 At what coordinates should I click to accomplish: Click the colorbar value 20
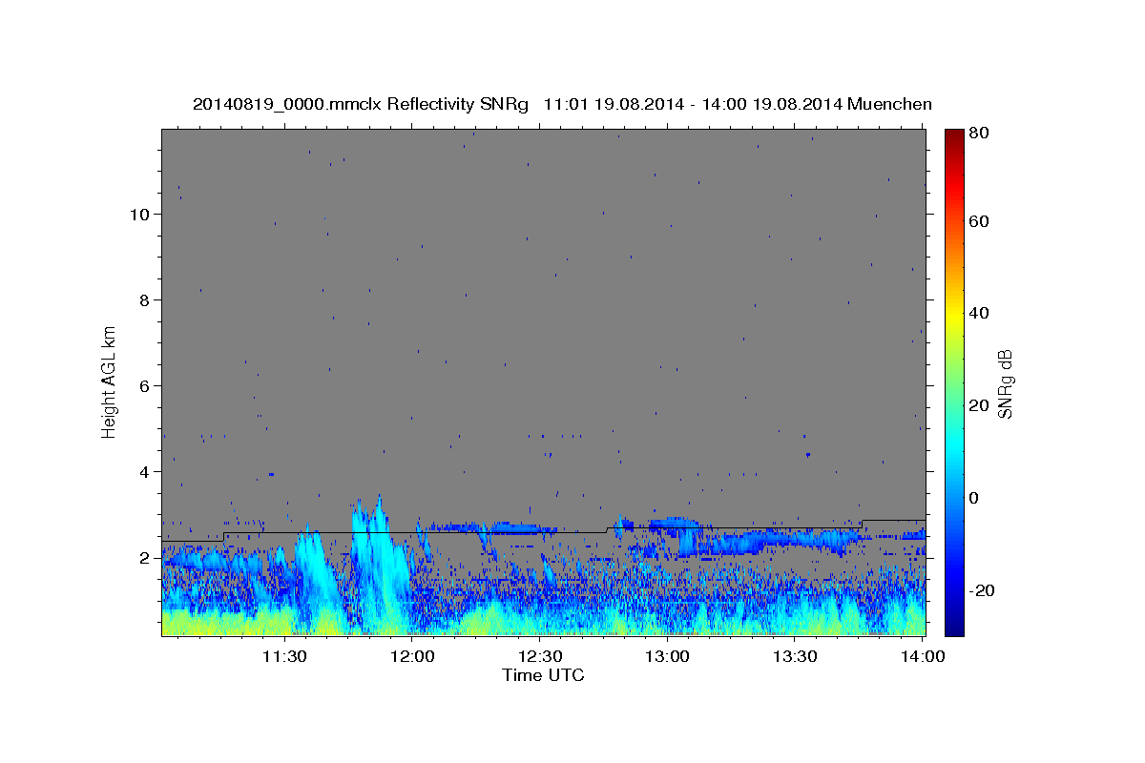pyautogui.click(x=979, y=406)
